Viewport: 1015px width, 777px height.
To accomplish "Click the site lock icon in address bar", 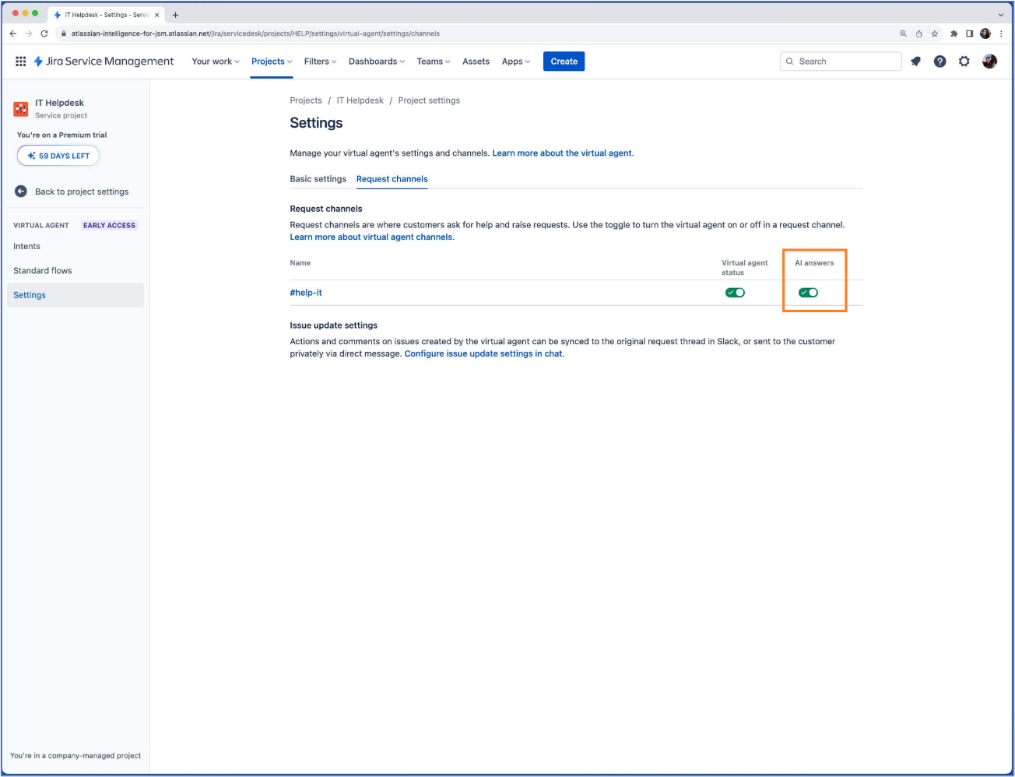I will point(64,33).
